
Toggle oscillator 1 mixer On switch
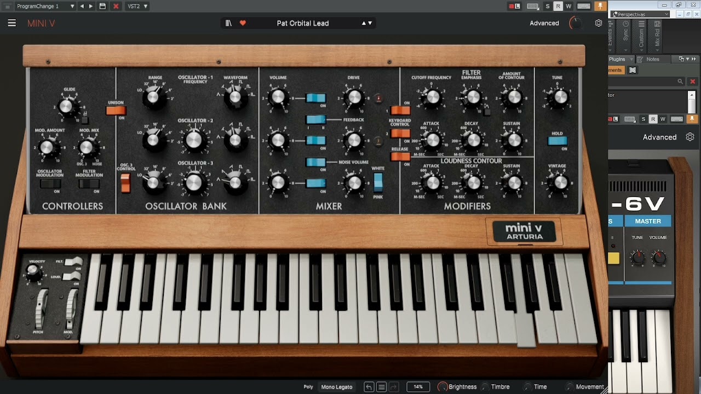(x=316, y=98)
